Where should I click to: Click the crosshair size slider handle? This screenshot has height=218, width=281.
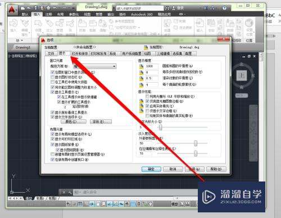[x=161, y=128]
